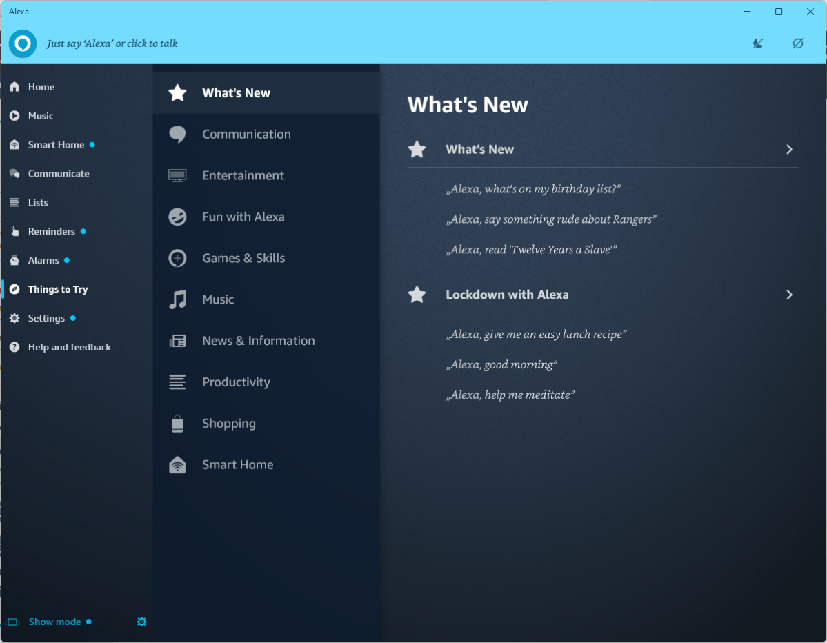Image resolution: width=827 pixels, height=643 pixels.
Task: Click "Alexa, give me an easy lunch recipe"
Action: click(537, 335)
